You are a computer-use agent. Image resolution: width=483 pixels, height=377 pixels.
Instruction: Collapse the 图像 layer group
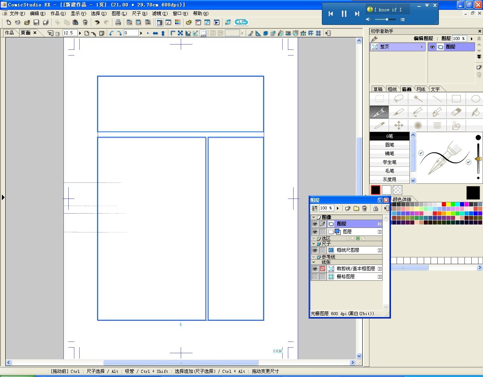(x=314, y=217)
